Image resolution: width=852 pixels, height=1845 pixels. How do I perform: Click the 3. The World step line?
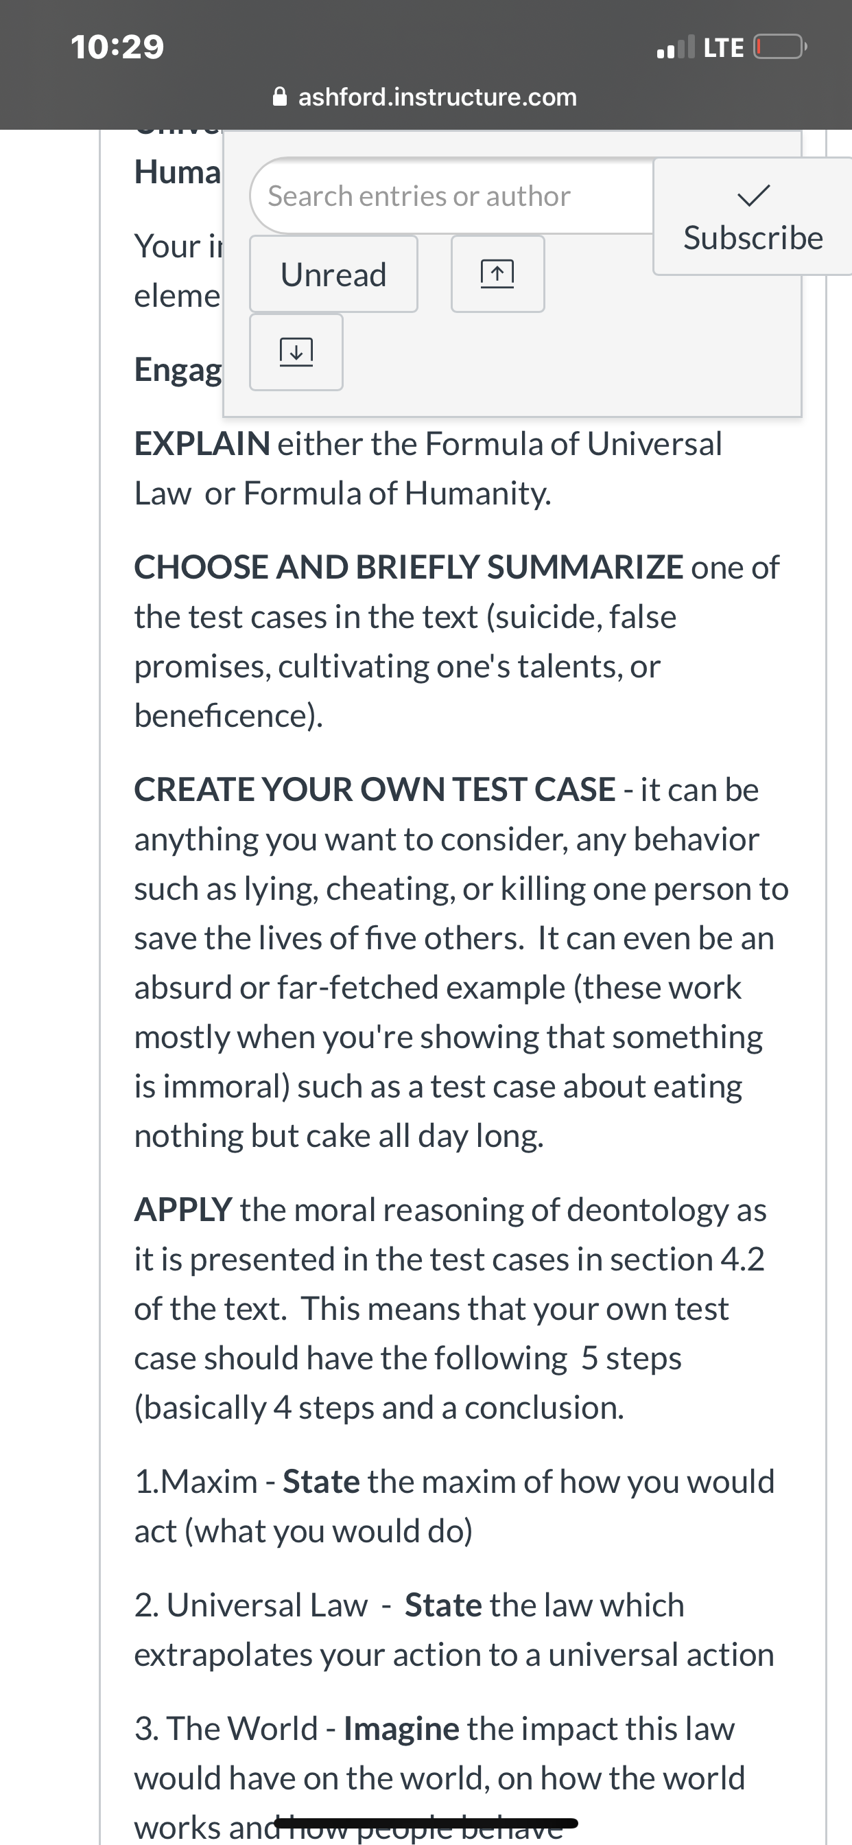click(440, 1778)
